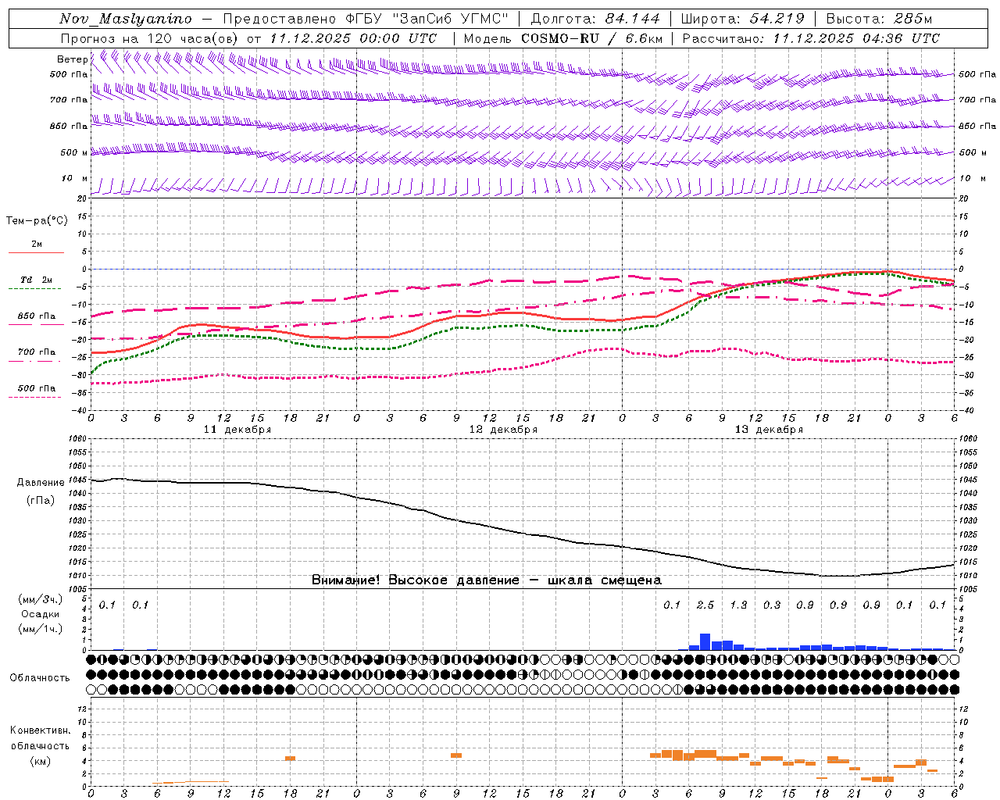The image size is (1000, 800).
Task: Click the Тем-ра(°C) temperature axis title
Action: point(37,221)
